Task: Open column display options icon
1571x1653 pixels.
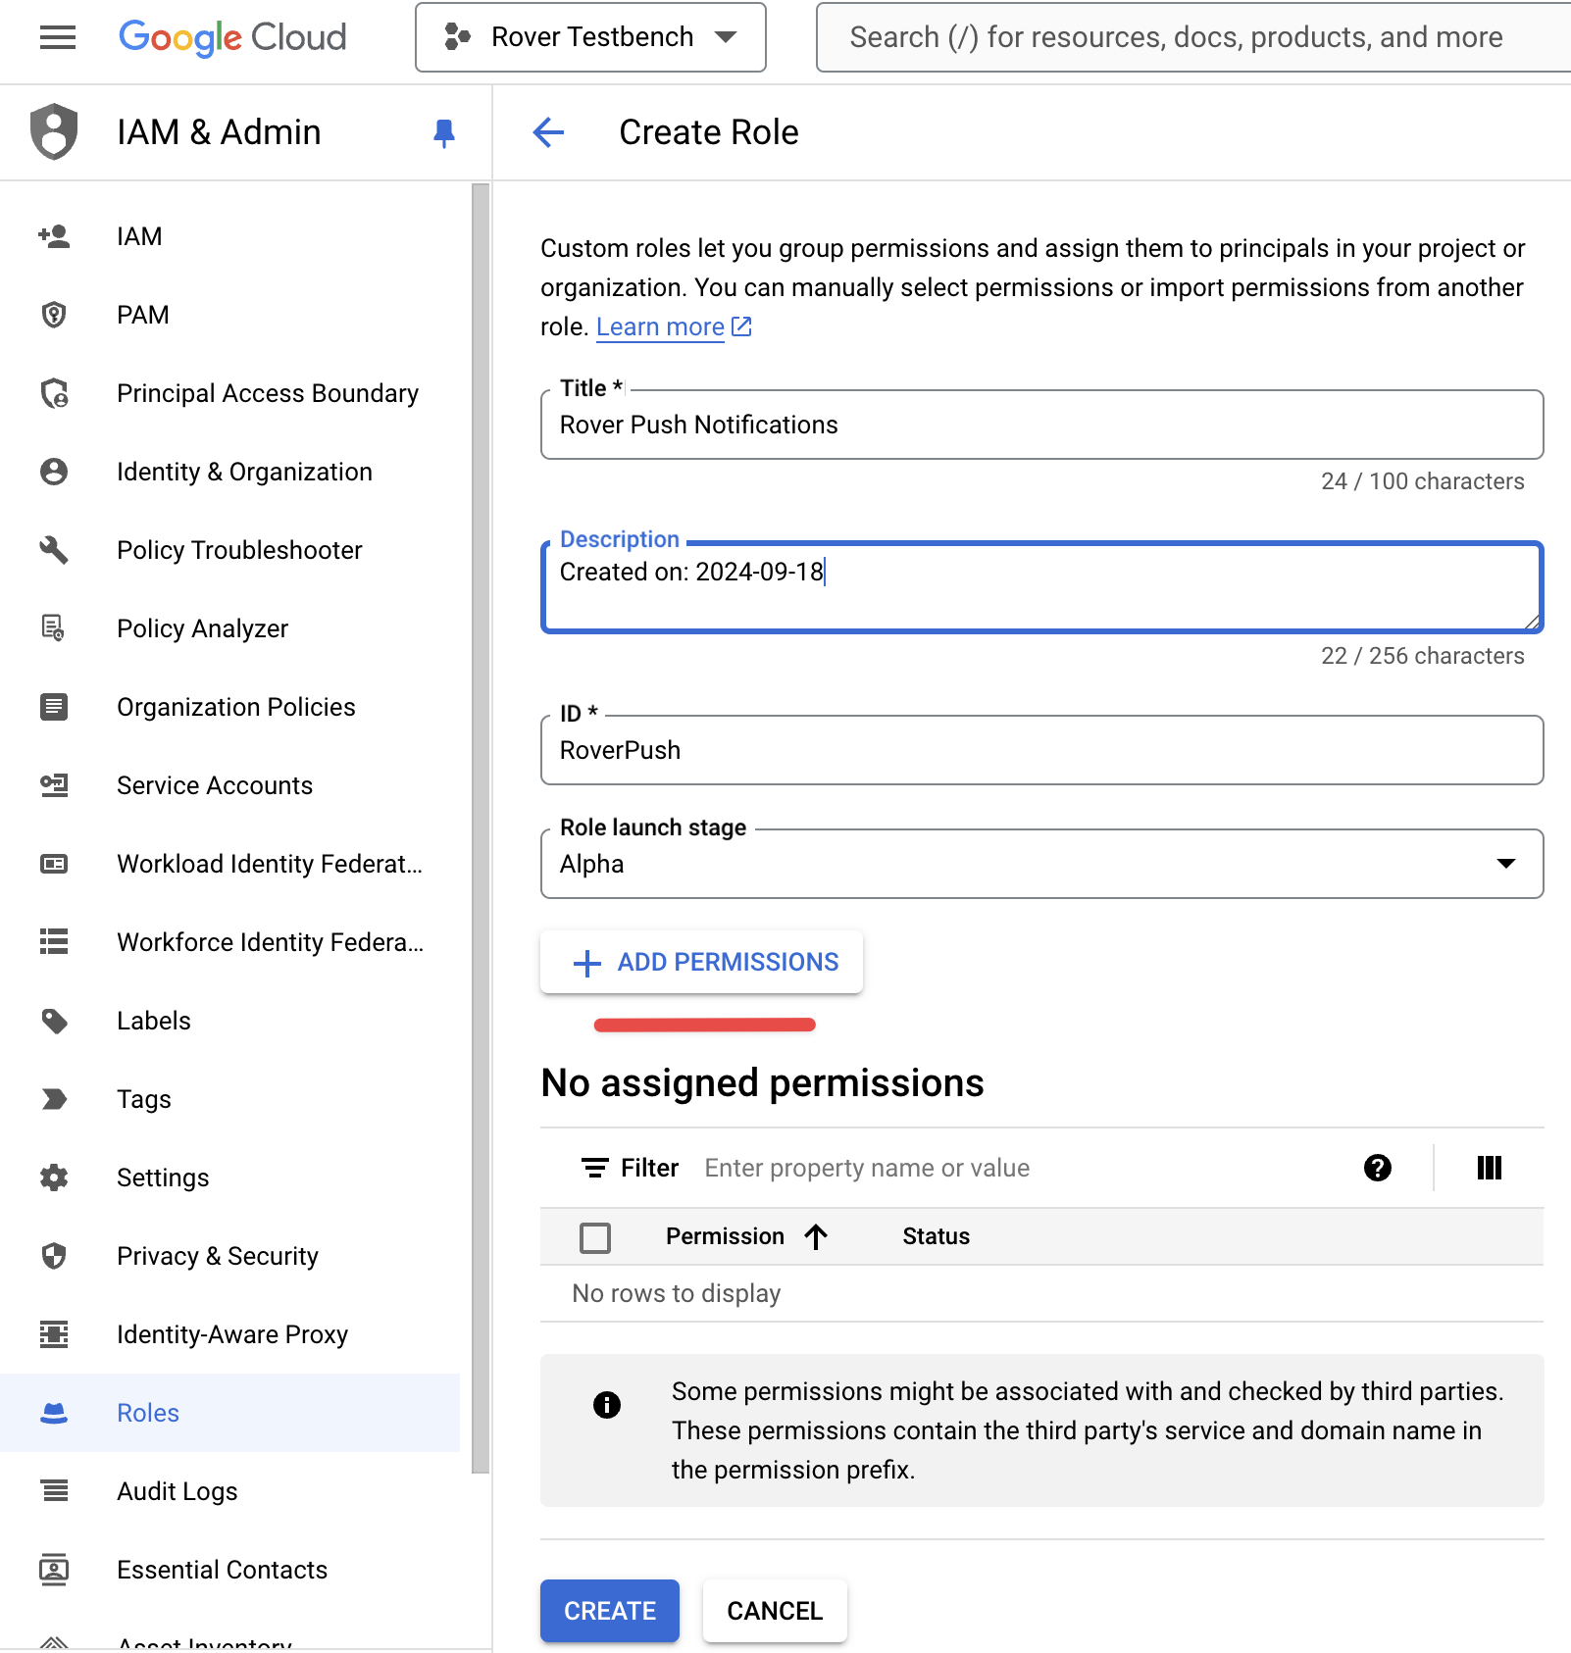Action: pos(1489,1168)
